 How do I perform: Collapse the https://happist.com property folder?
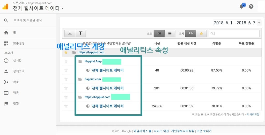[80, 97]
